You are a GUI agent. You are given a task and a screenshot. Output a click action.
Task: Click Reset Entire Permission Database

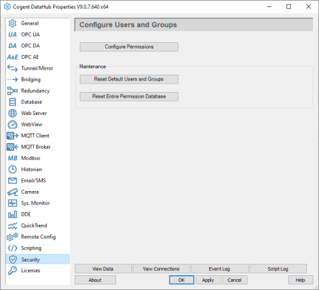[129, 96]
